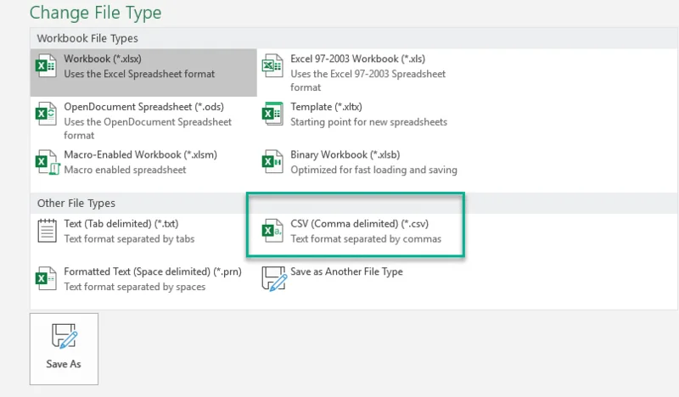Click 'Uses the Excel 97-2003 Spreadsheet format' text
Viewport: 679px width, 397px height.
point(368,81)
